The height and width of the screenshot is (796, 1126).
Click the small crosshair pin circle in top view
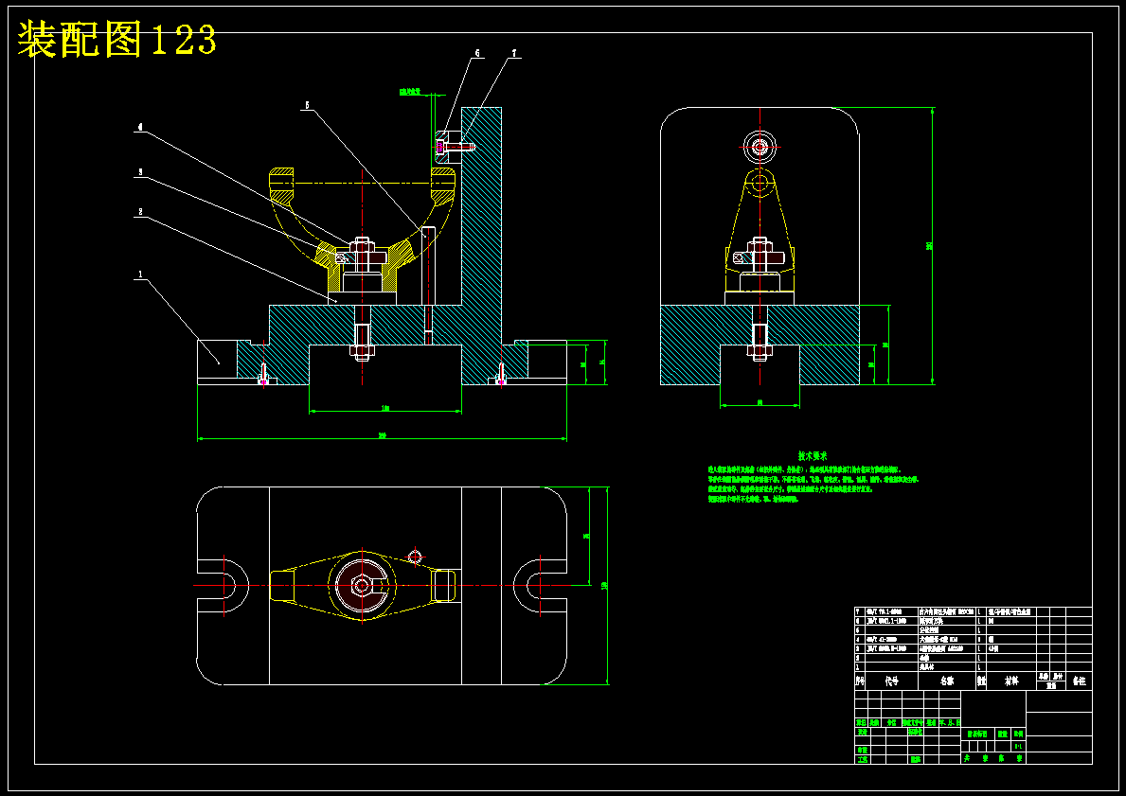click(x=415, y=556)
